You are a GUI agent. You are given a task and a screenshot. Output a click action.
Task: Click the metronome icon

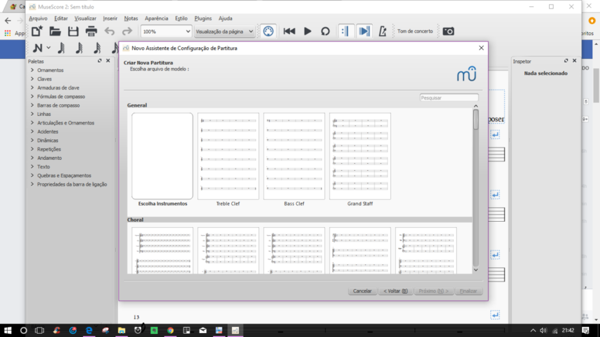383,31
